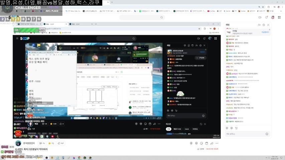Open the outer SOOP apps grid icon
This screenshot has width=285, height=160.
[279, 17]
